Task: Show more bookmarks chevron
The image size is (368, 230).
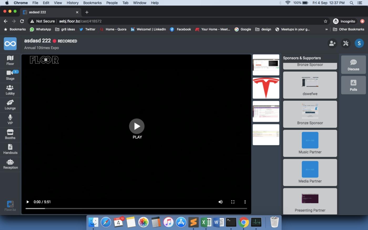Action: pyautogui.click(x=326, y=29)
